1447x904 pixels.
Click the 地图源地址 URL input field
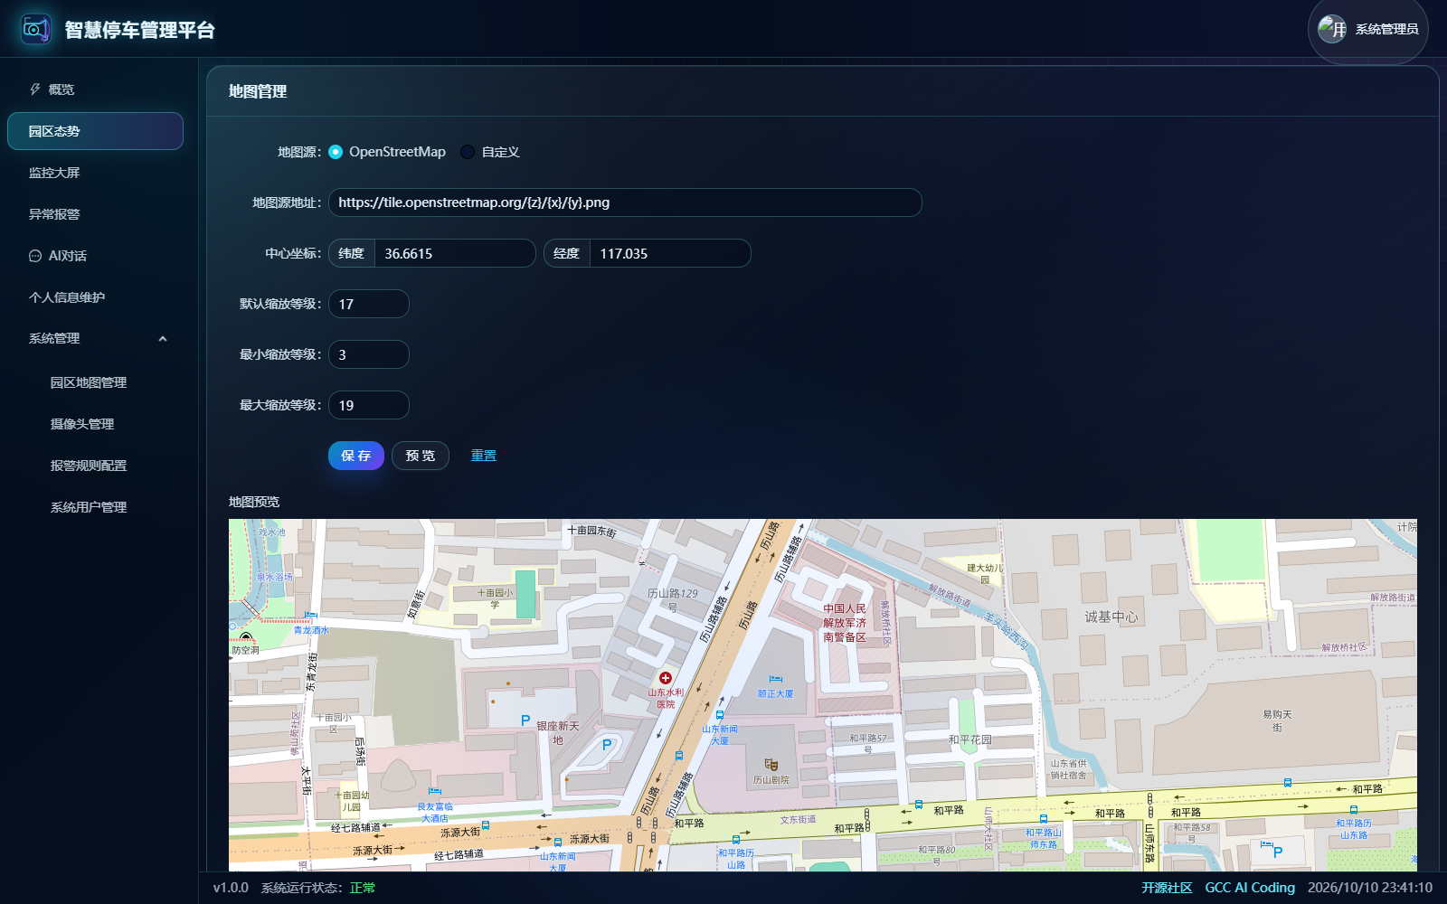pyautogui.click(x=625, y=202)
